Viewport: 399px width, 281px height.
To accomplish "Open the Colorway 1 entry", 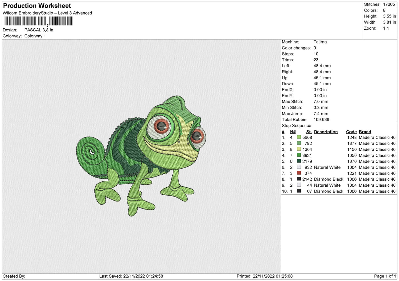I will click(35, 36).
